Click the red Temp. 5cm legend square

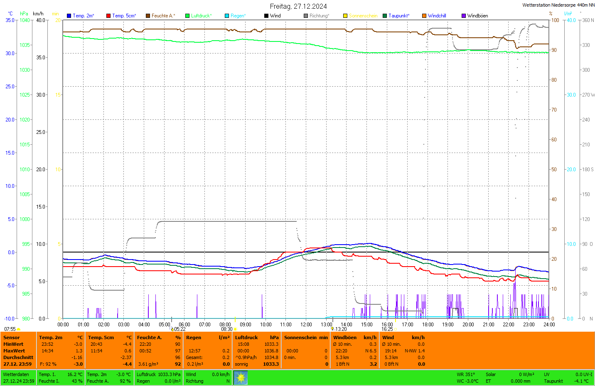[108, 16]
